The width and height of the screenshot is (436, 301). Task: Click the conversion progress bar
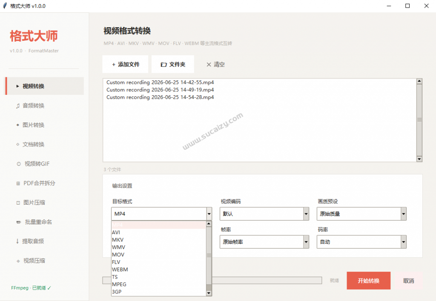(212, 281)
